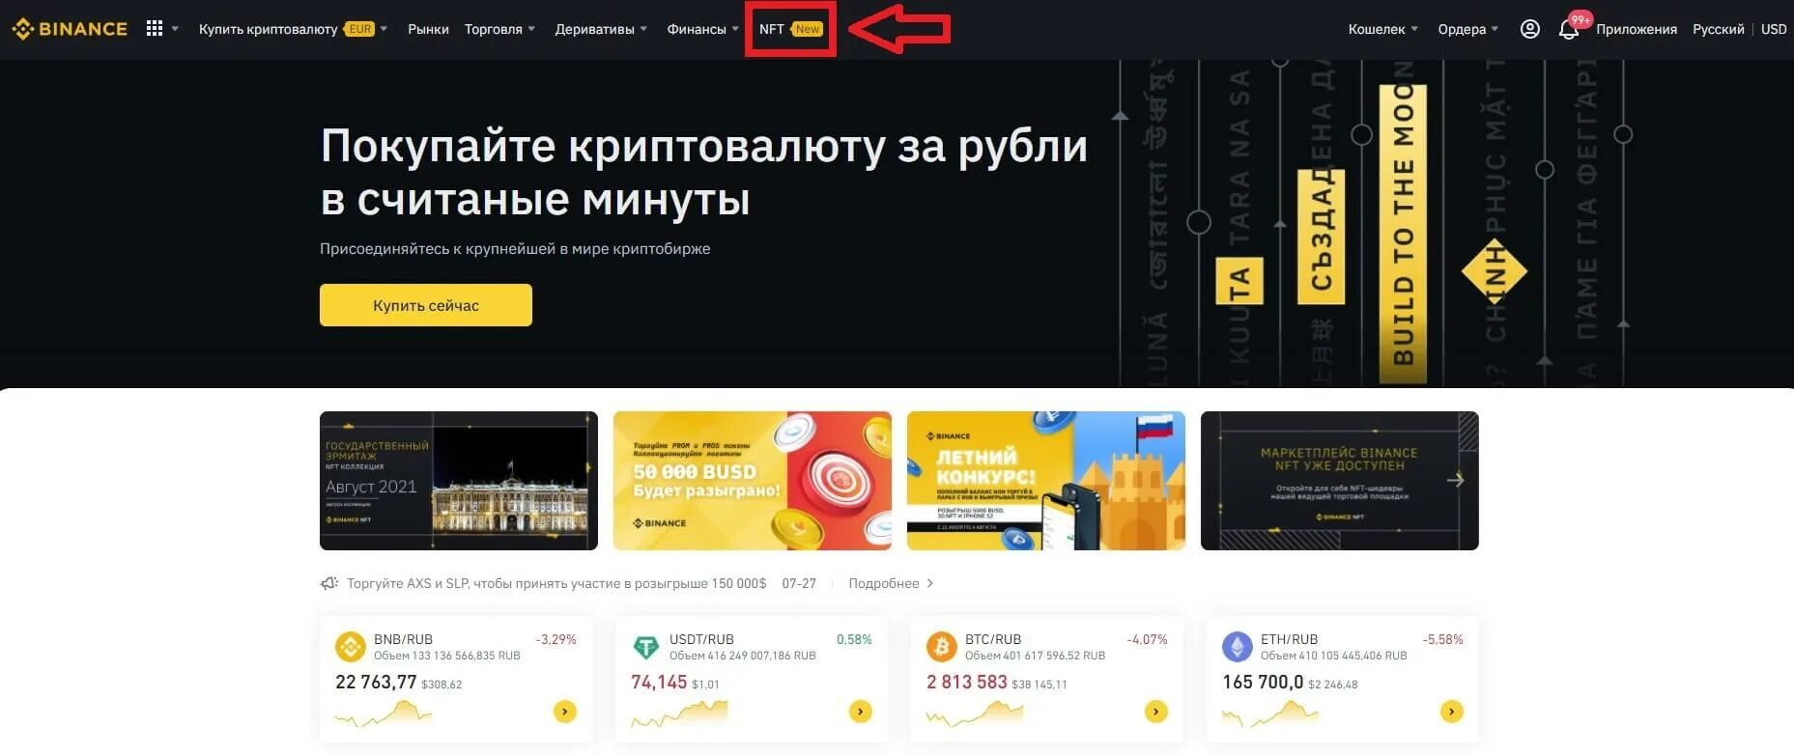Expand the Ордера dropdown menu

coord(1468,29)
